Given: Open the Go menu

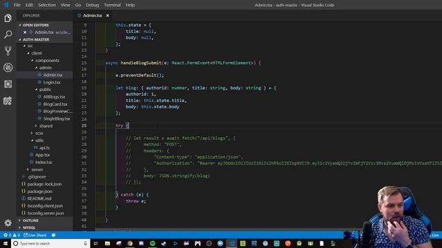Looking at the screenshot, I should [x=78, y=5].
